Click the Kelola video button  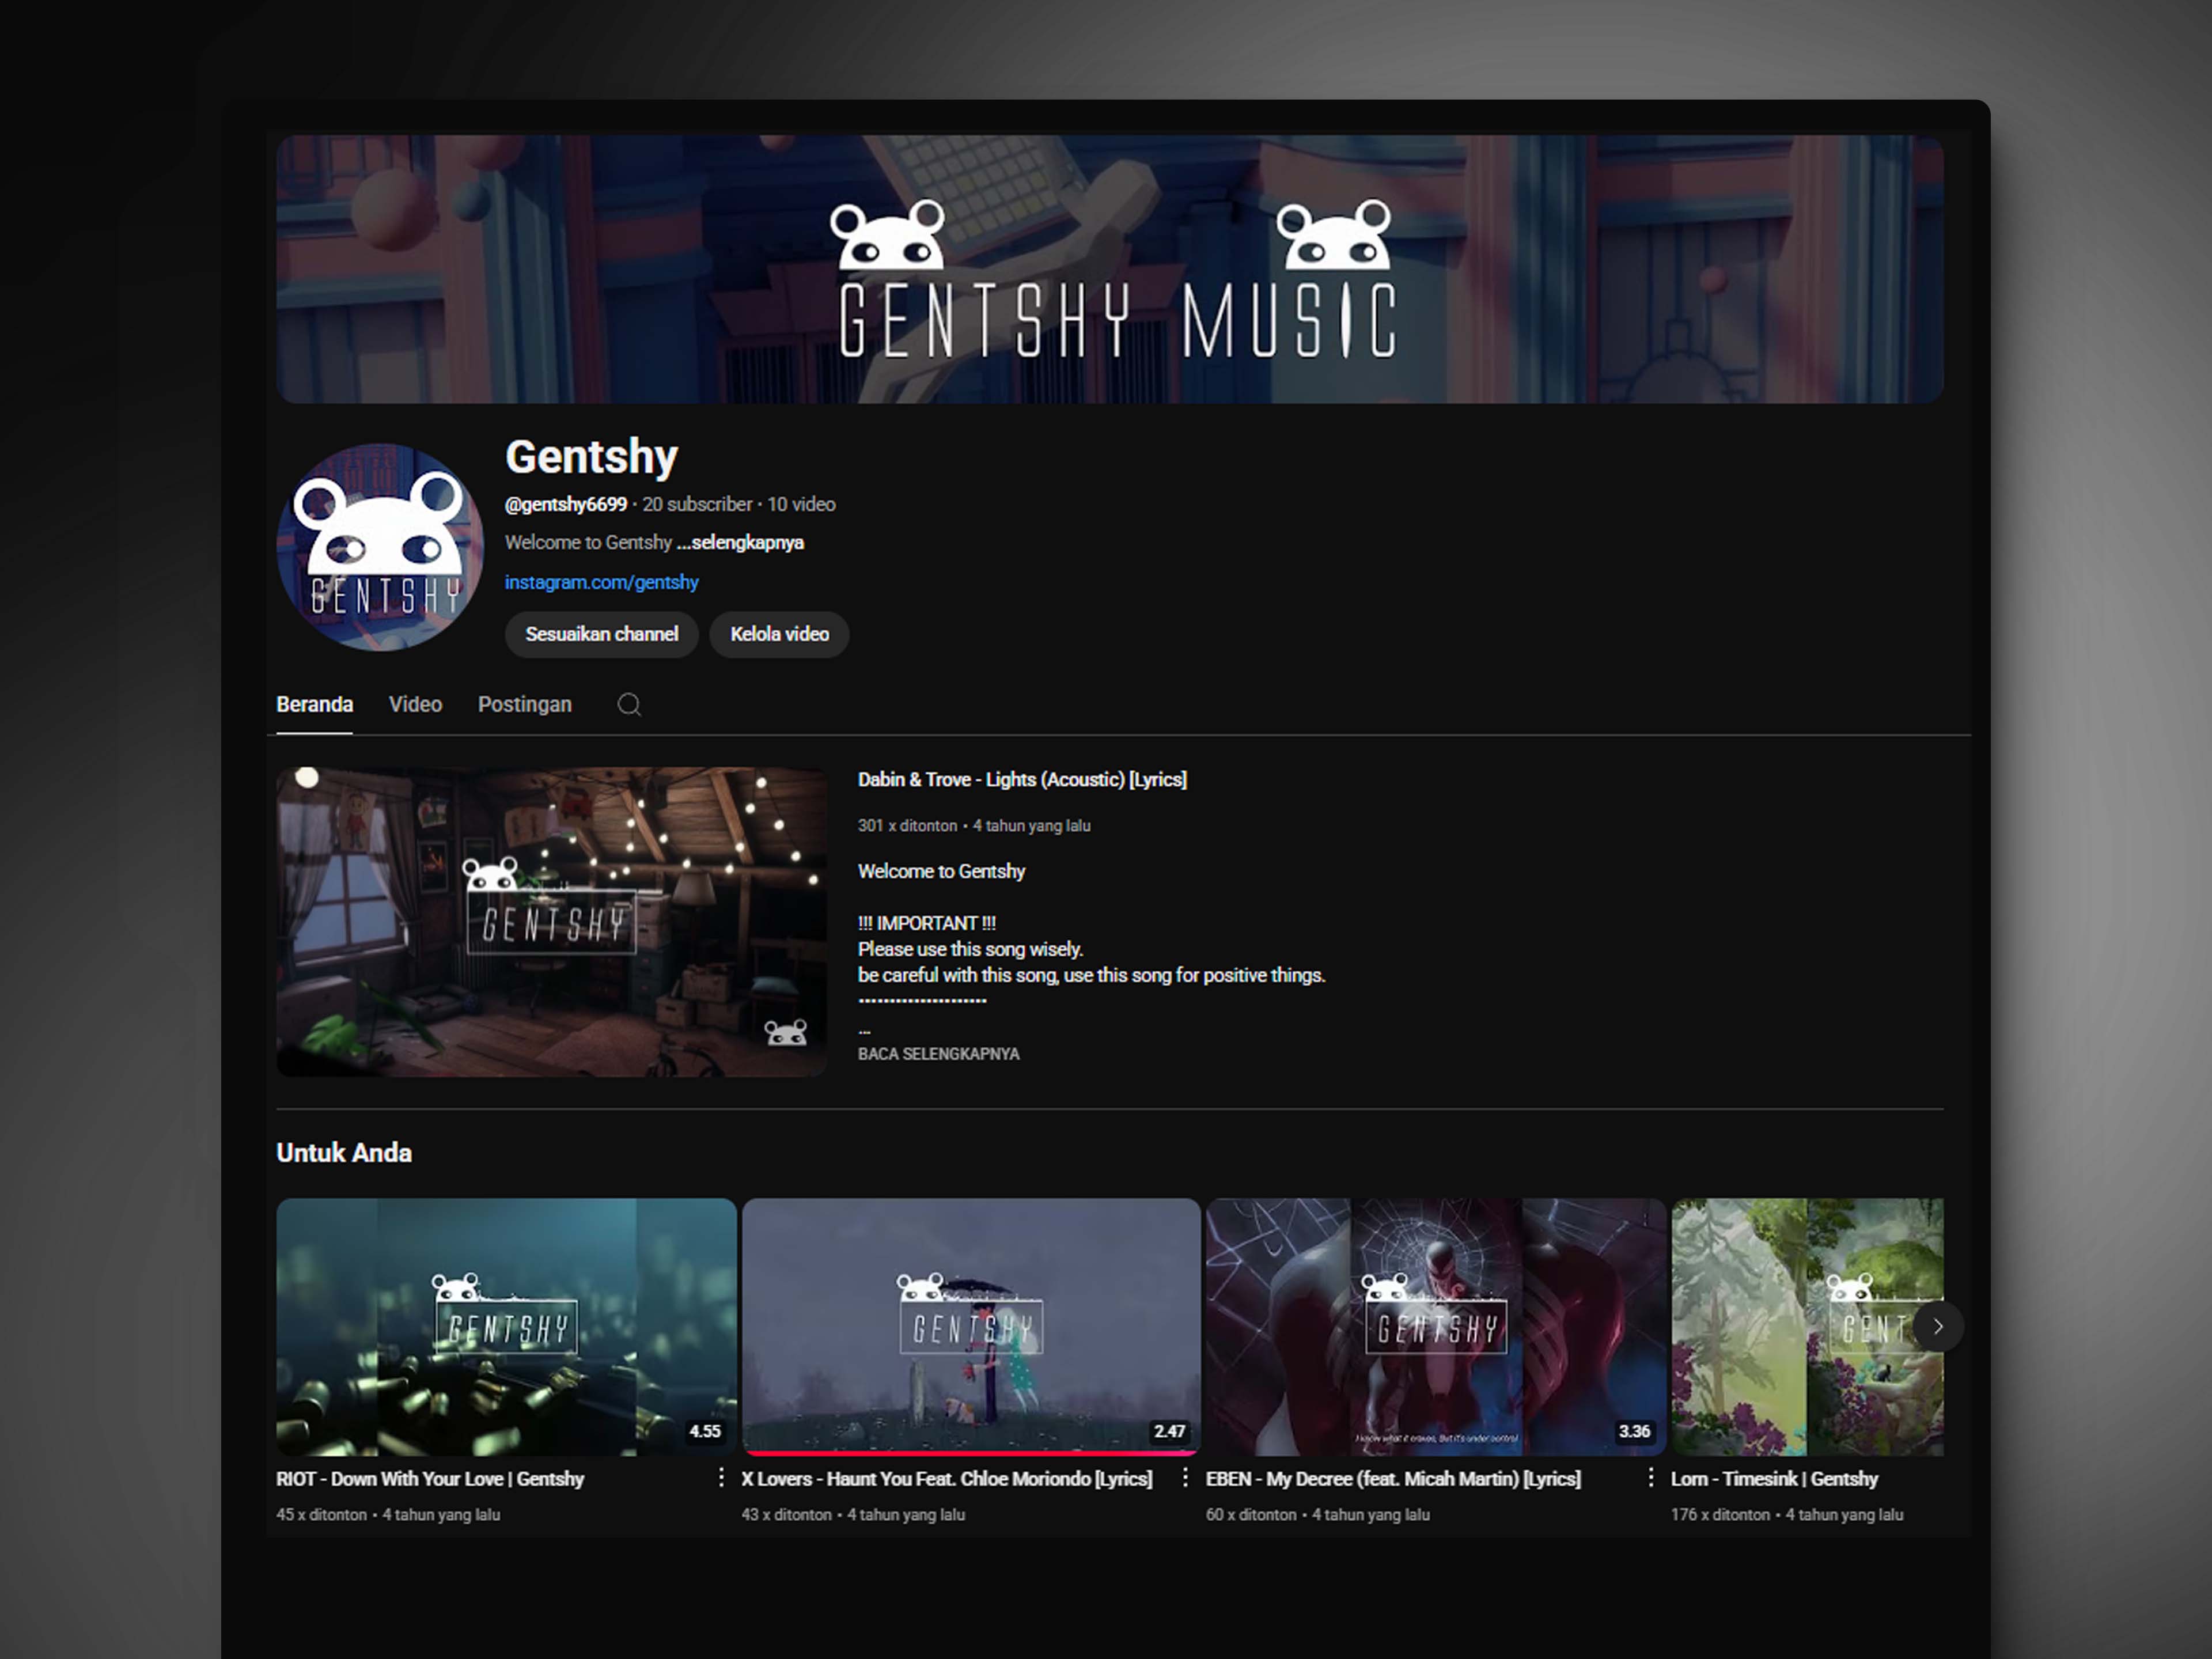tap(779, 634)
